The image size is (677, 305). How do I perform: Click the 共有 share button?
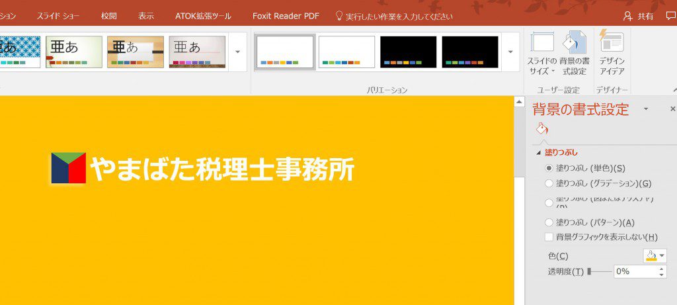click(x=639, y=17)
